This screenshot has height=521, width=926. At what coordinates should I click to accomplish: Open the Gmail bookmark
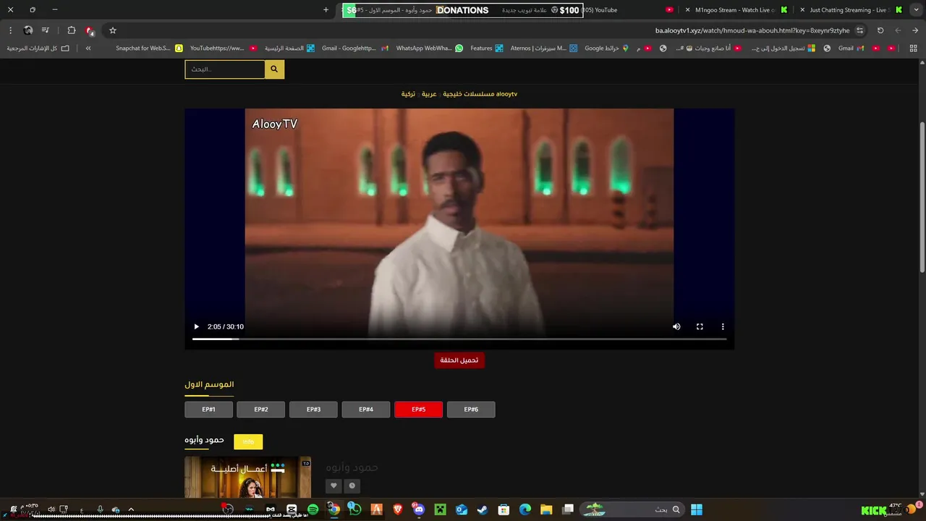pyautogui.click(x=851, y=48)
